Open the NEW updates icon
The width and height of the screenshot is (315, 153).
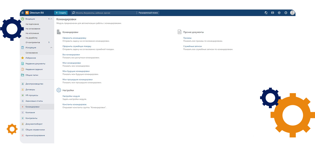coord(279,13)
